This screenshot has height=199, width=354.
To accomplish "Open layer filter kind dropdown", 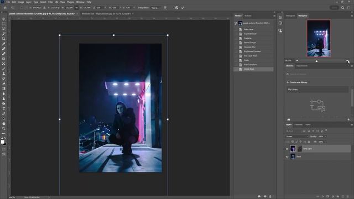I will (x=294, y=131).
